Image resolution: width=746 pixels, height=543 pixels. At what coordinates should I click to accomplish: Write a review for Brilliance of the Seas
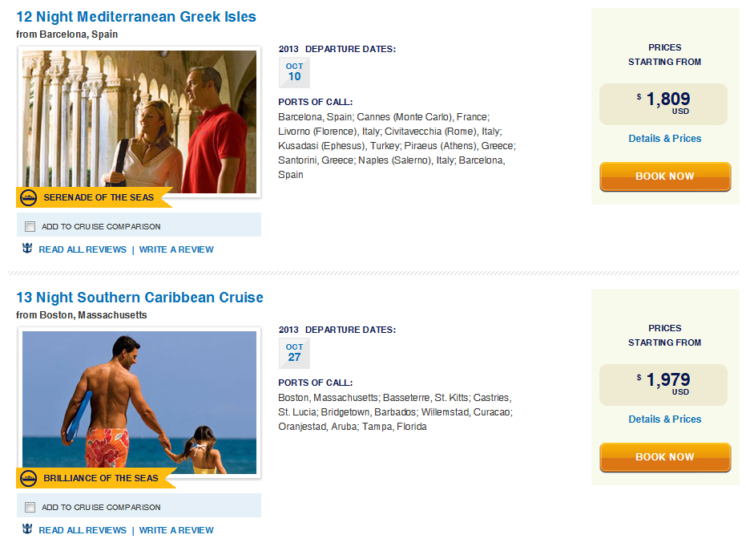176,530
